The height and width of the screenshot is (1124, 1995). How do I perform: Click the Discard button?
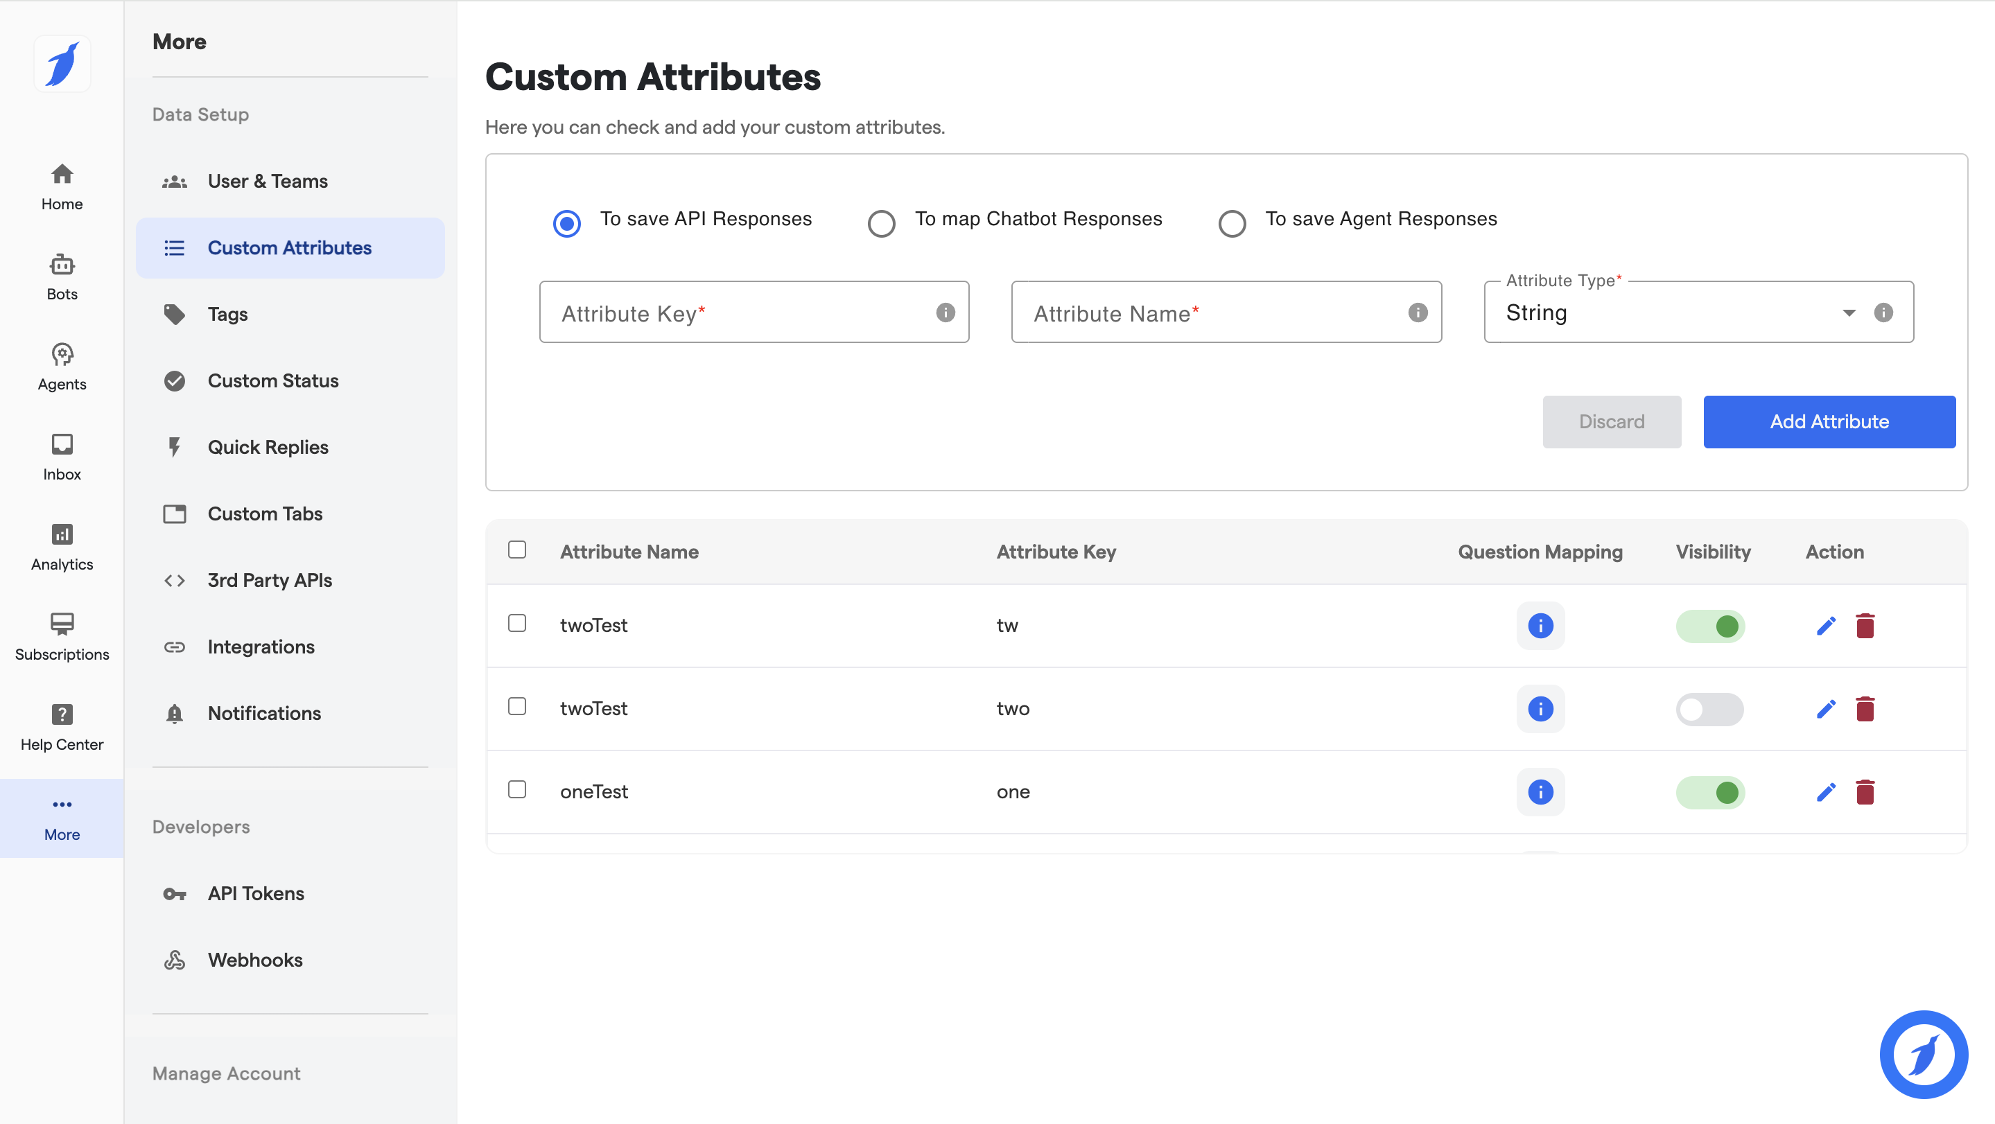(x=1611, y=422)
